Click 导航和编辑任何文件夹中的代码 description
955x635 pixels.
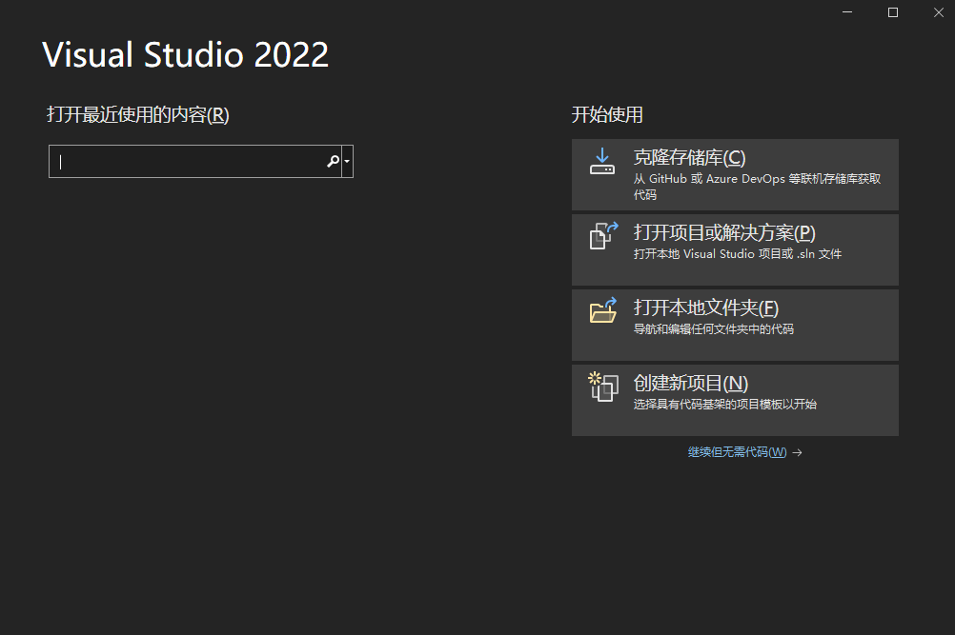click(x=713, y=329)
